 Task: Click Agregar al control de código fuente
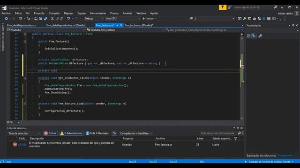[270, 162]
